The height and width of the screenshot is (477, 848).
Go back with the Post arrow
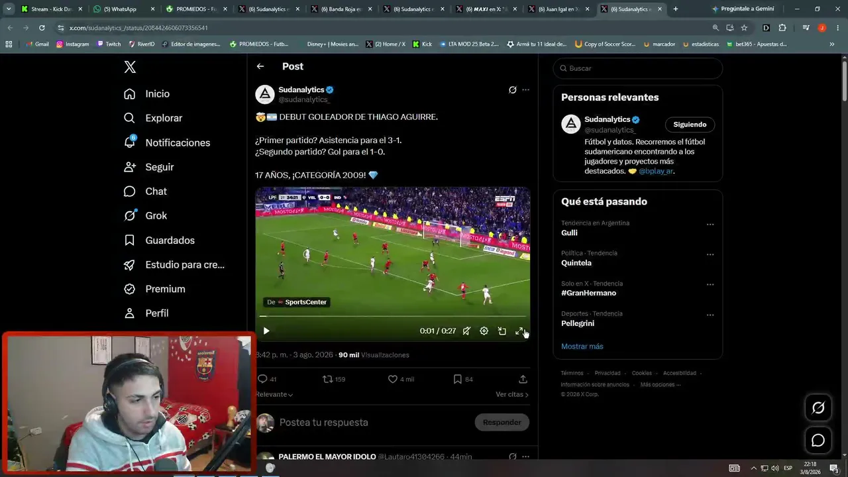pos(260,66)
